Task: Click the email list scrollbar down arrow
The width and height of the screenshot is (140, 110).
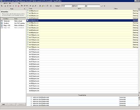Action: 139,92
